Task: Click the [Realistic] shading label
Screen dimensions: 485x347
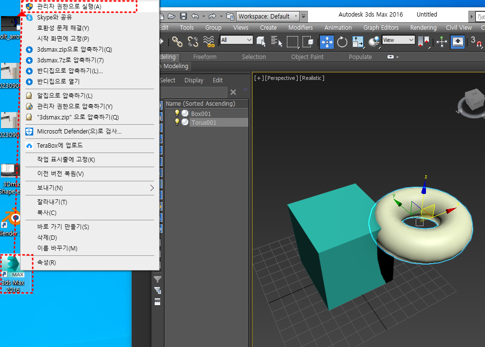Action: tap(312, 78)
